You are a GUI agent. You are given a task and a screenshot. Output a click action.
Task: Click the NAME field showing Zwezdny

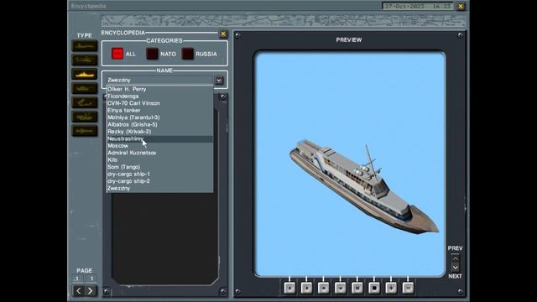pos(160,81)
